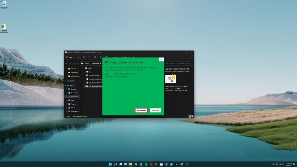297x167 pixels.
Task: Open the Screenshots folder in sidebar
Action: coord(73,72)
